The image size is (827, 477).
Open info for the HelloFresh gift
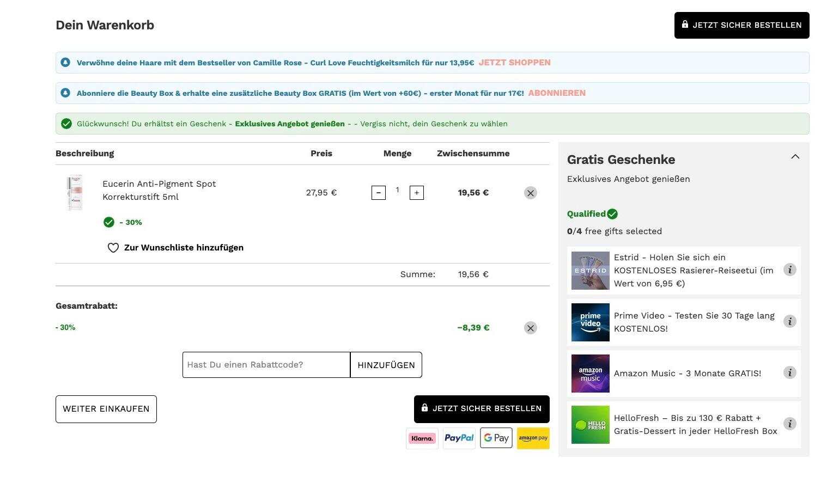[x=790, y=424]
